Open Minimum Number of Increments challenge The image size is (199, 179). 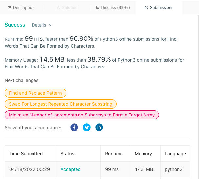82,115
